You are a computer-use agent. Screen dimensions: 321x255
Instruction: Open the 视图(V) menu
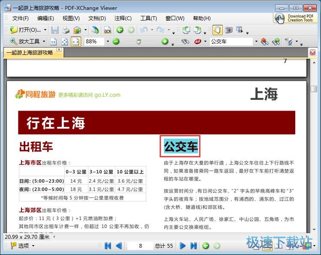coord(71,18)
